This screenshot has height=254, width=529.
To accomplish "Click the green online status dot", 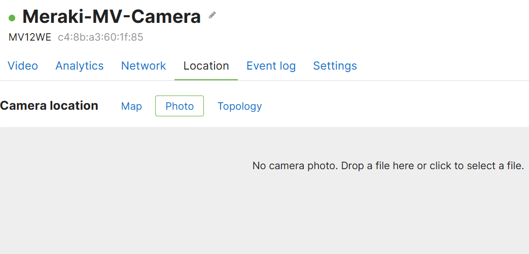I will pos(12,18).
